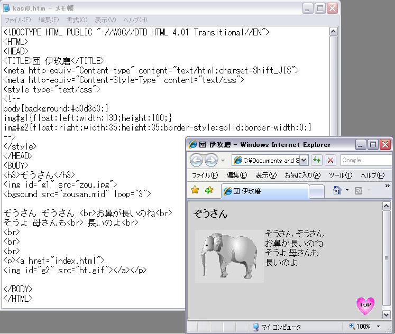This screenshot has width=395, height=334.
Task: Click the RSS feeds icon
Action: [359, 191]
